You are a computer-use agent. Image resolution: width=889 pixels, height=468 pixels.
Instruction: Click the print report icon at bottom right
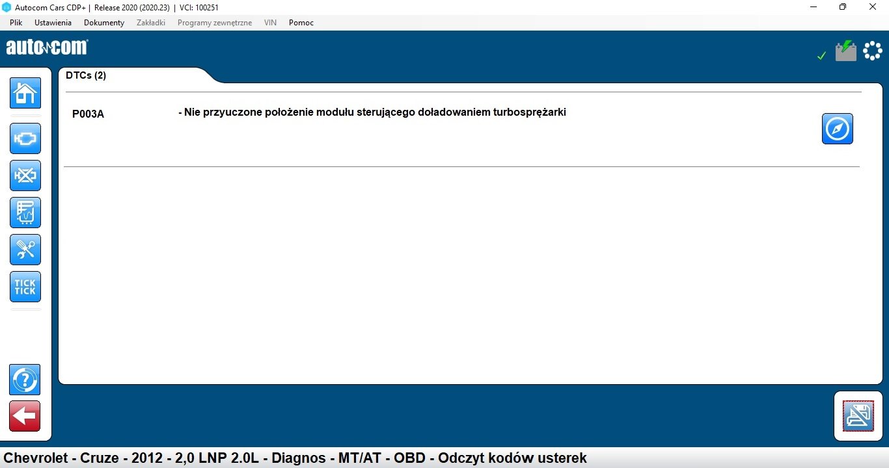858,416
